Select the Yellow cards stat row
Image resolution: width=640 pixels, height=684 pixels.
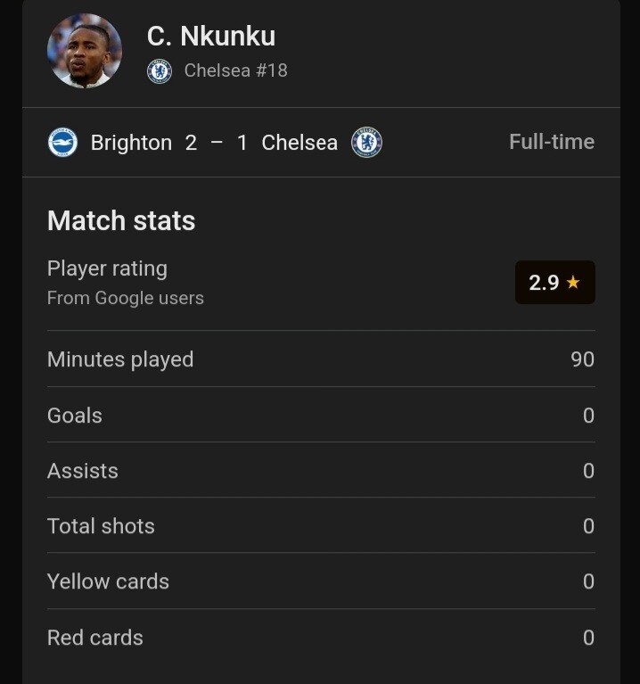tap(320, 581)
